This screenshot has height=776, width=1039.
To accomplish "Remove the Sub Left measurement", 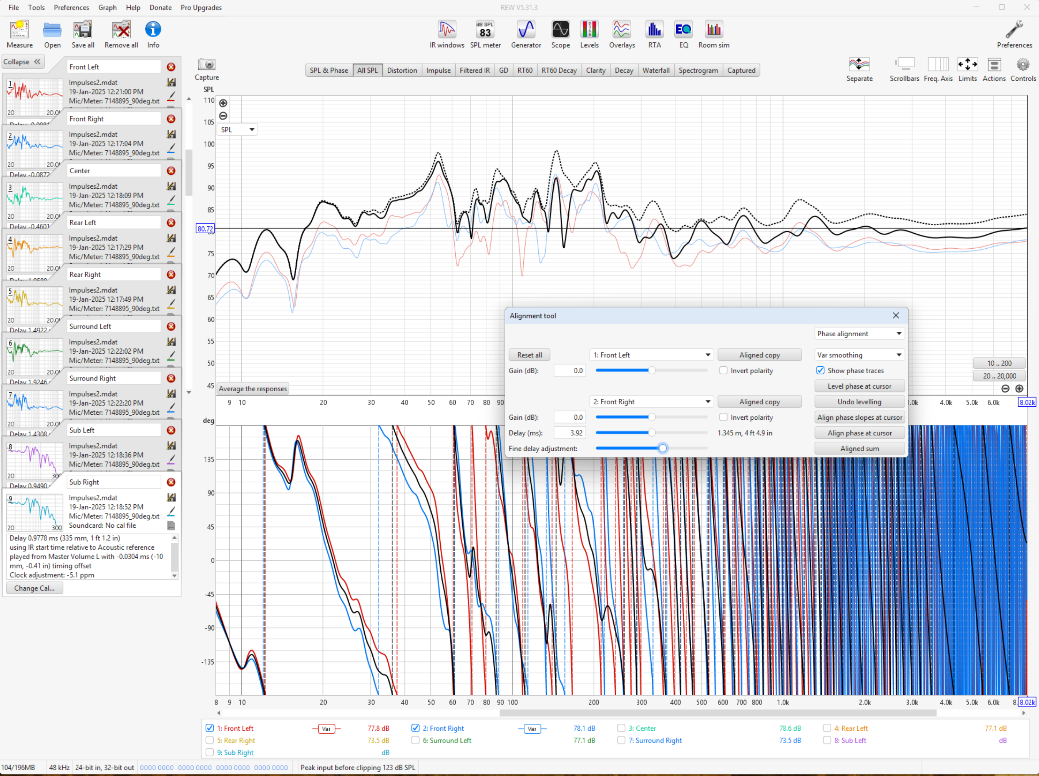I will [x=171, y=430].
